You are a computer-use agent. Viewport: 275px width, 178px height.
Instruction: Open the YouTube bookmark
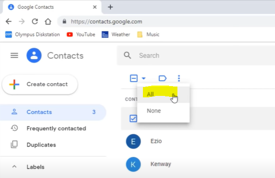point(81,34)
